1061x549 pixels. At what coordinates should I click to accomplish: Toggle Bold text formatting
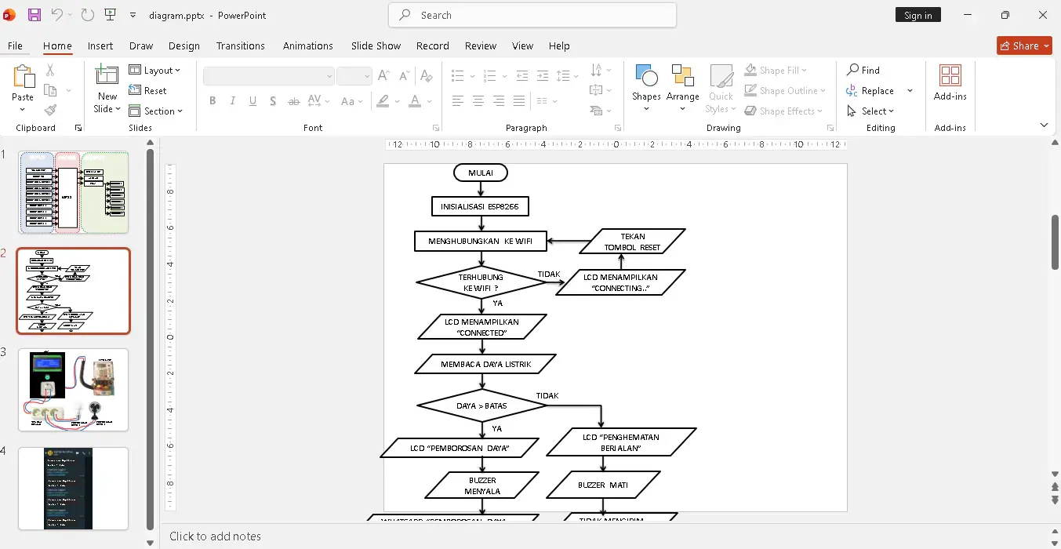pos(212,101)
